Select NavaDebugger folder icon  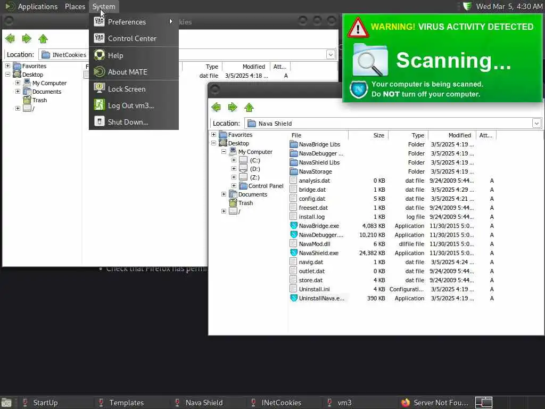tap(294, 153)
